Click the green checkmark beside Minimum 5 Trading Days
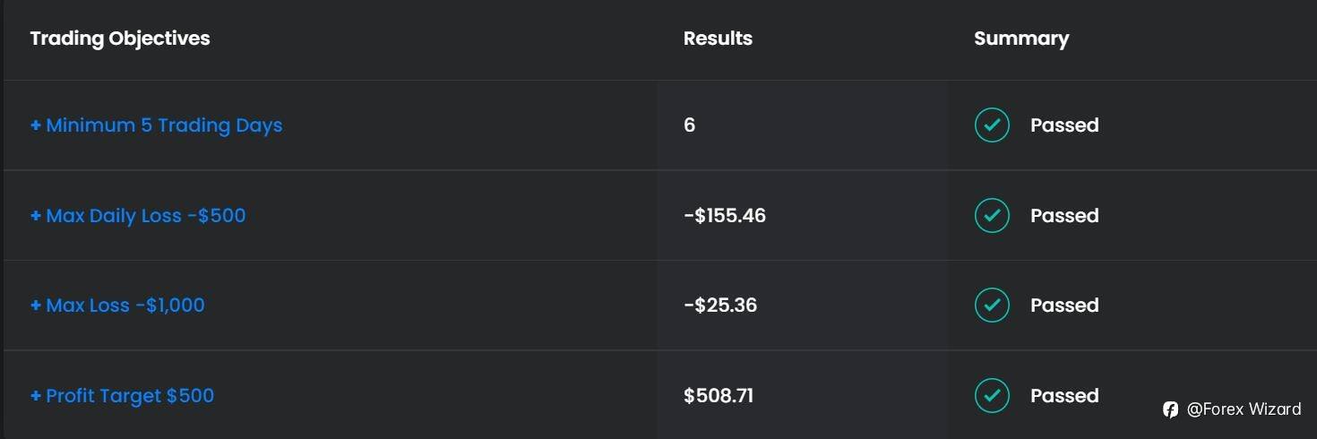This screenshot has height=439, width=1317. [992, 125]
